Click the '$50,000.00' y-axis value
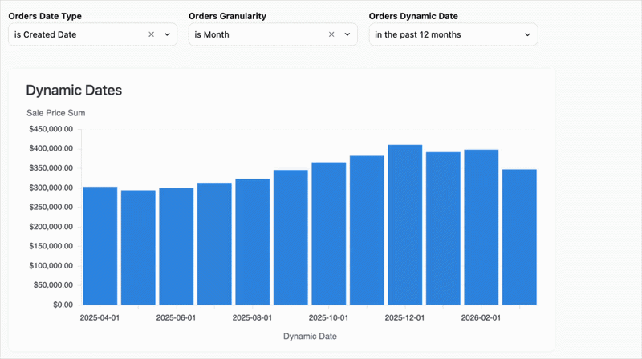 [53, 285]
